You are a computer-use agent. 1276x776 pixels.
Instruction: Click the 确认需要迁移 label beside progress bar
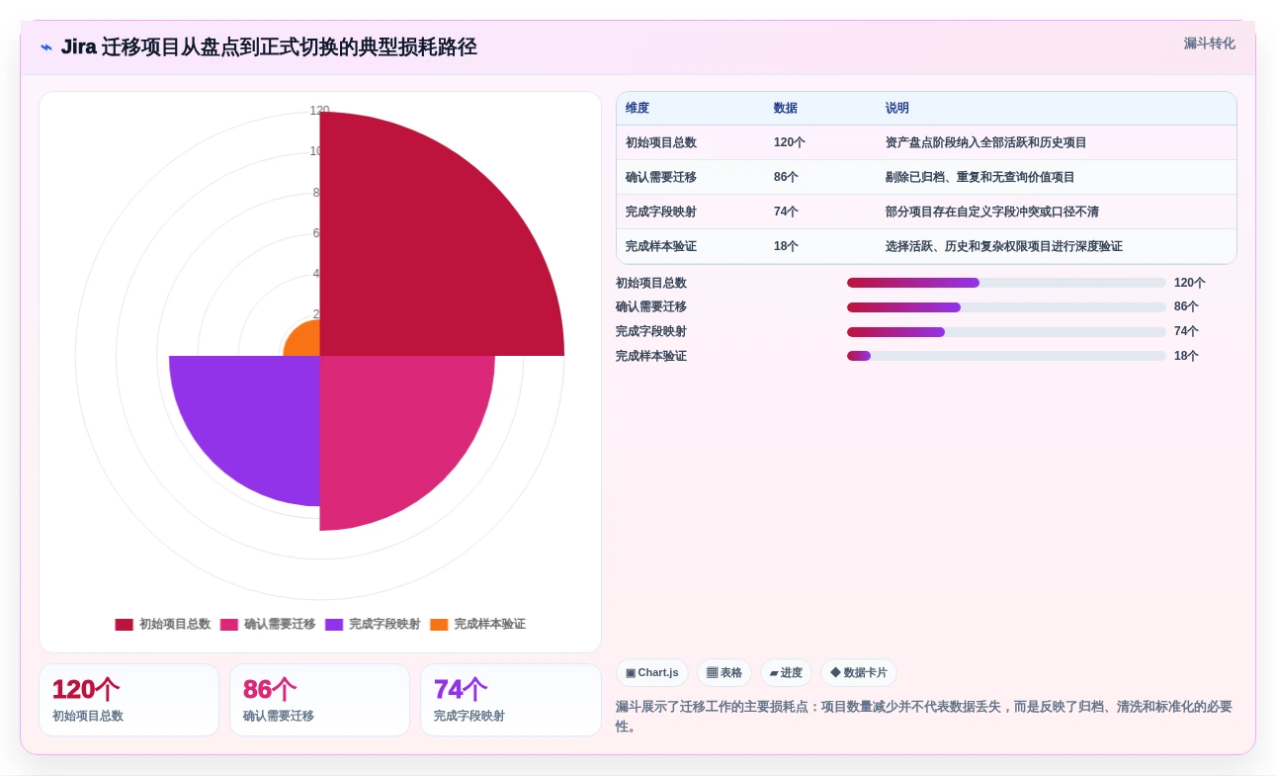651,307
